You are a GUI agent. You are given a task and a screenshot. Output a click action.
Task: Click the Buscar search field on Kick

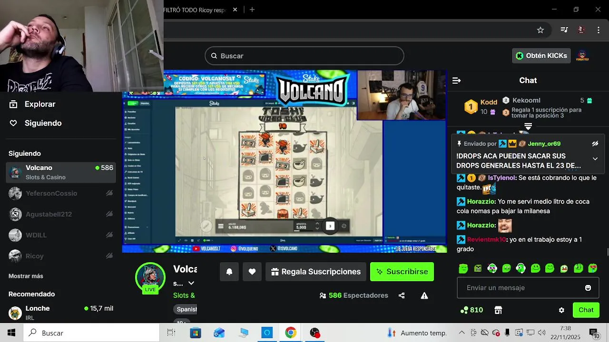click(304, 56)
